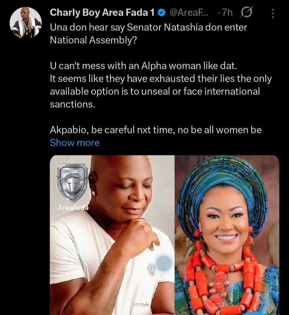Click the lion brooch on the white shirt
289x315 pixels.
click(151, 268)
